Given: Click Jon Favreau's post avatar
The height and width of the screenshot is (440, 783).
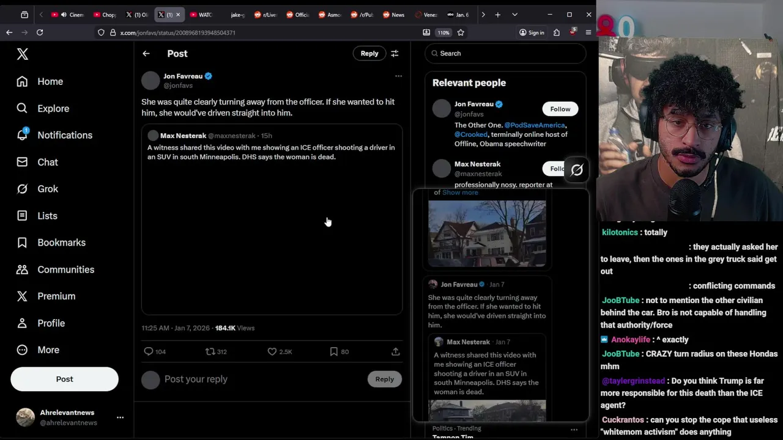Looking at the screenshot, I should click(150, 81).
